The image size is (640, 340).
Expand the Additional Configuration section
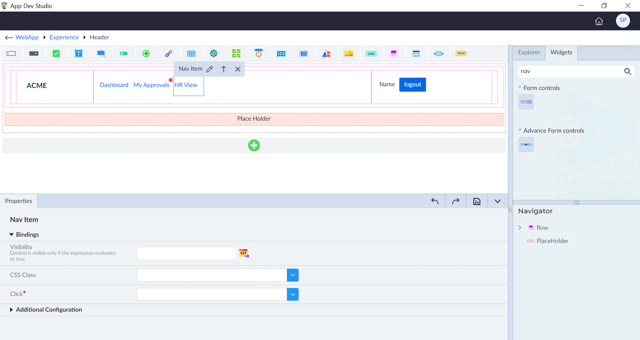coord(11,310)
